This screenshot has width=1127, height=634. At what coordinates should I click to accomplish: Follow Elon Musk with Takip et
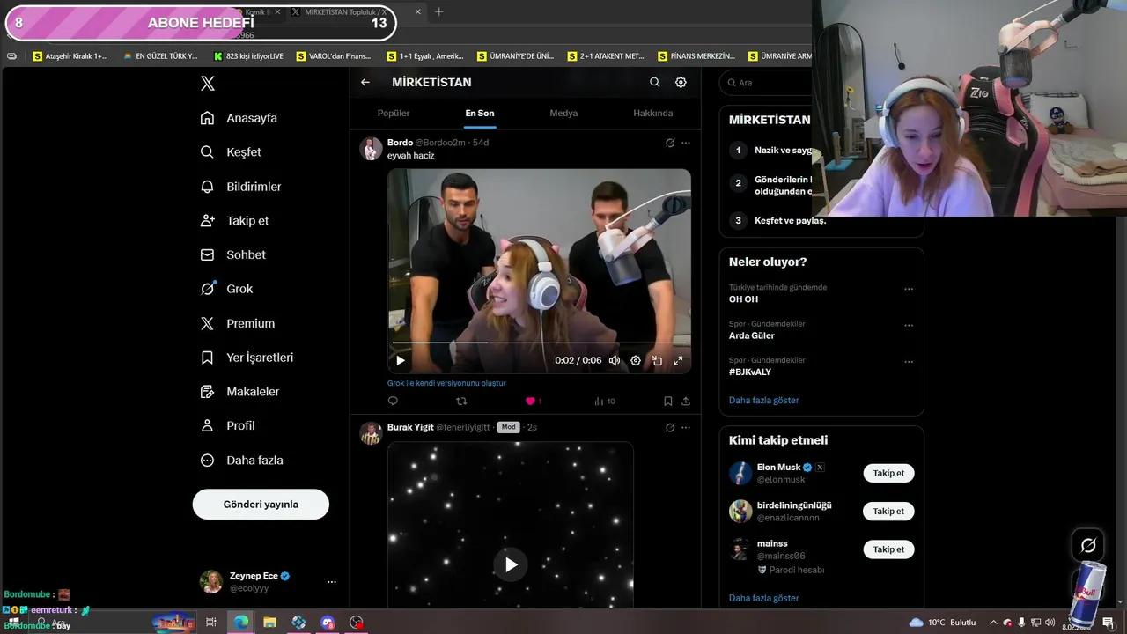[x=888, y=473]
